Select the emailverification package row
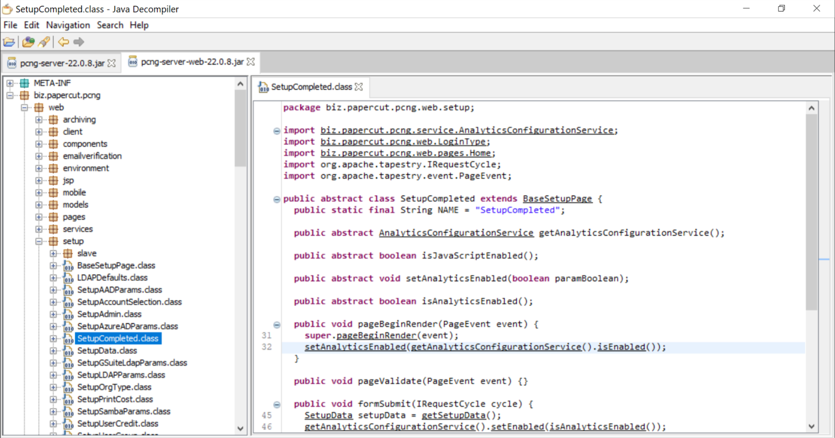This screenshot has width=835, height=438. click(x=92, y=156)
